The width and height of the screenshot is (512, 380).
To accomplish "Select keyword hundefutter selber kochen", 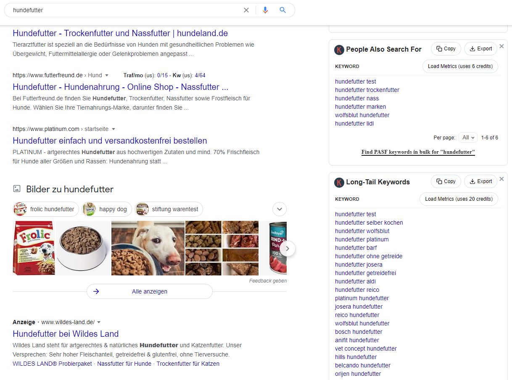I will click(x=369, y=223).
